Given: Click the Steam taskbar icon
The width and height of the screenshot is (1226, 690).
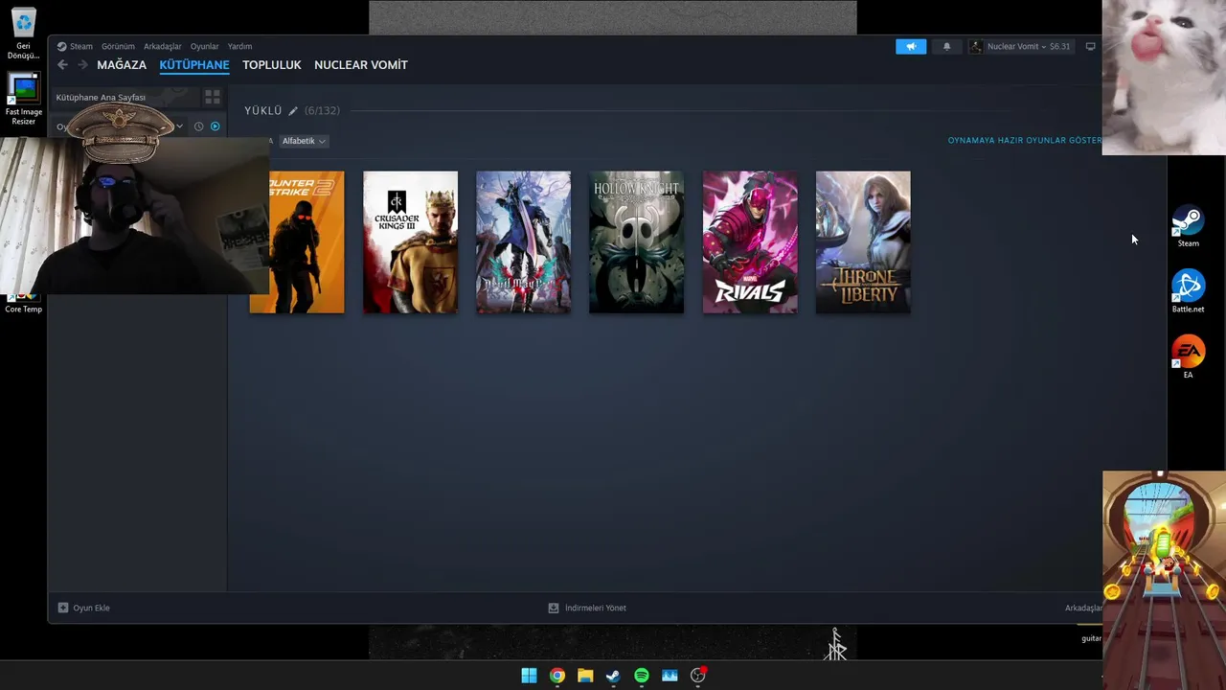Looking at the screenshot, I should click(x=613, y=676).
